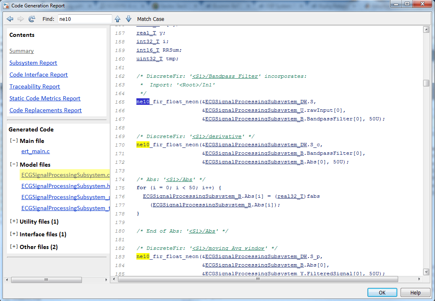Screen dimensions: 435x301
Task: Open the Summary page
Action: click(x=21, y=51)
